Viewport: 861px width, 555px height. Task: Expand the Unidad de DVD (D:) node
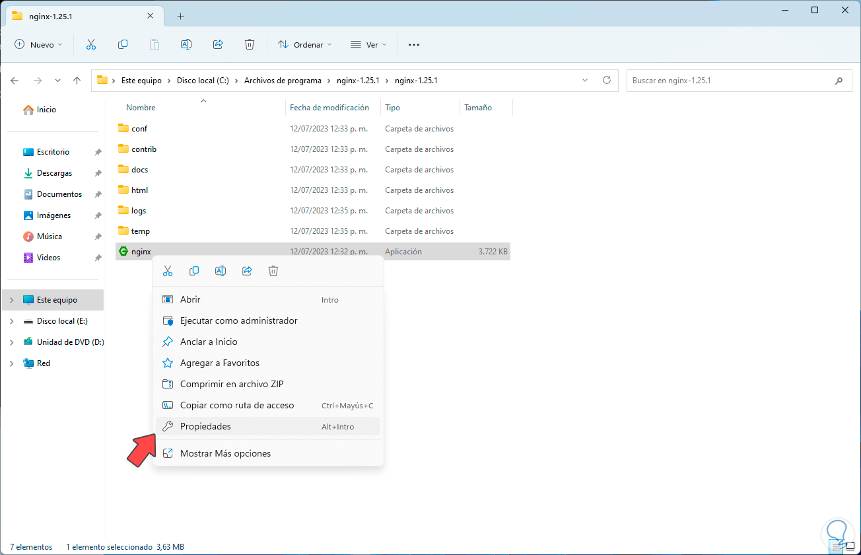click(11, 342)
